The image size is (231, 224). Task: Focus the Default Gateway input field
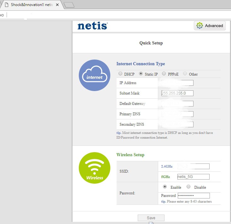[x=177, y=104]
